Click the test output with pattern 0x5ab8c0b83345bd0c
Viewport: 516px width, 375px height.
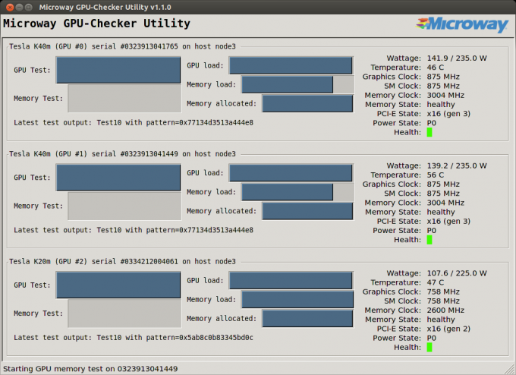click(x=134, y=338)
